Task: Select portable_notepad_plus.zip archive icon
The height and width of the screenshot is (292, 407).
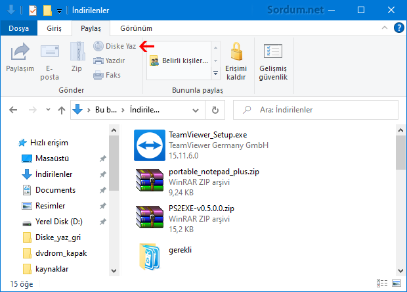Action: coord(150,180)
